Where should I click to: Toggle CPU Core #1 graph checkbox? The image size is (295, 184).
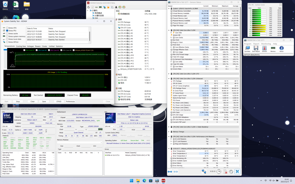coord(24,50)
